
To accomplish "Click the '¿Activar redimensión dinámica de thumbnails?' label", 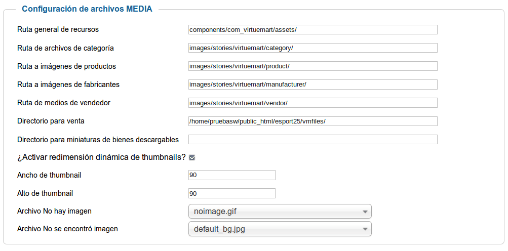I will pyautogui.click(x=101, y=157).
